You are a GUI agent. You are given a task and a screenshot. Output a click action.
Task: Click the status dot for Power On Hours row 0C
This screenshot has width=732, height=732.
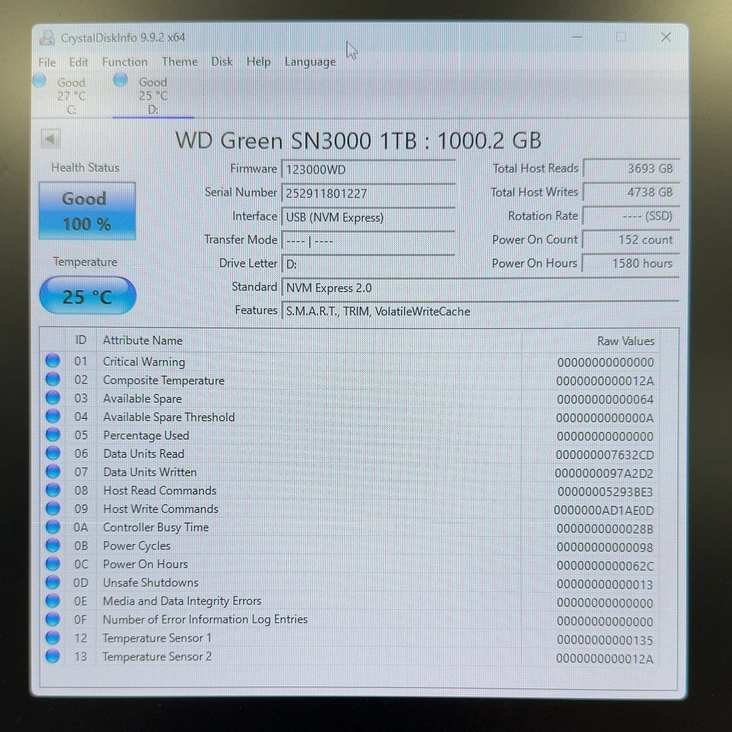click(53, 564)
